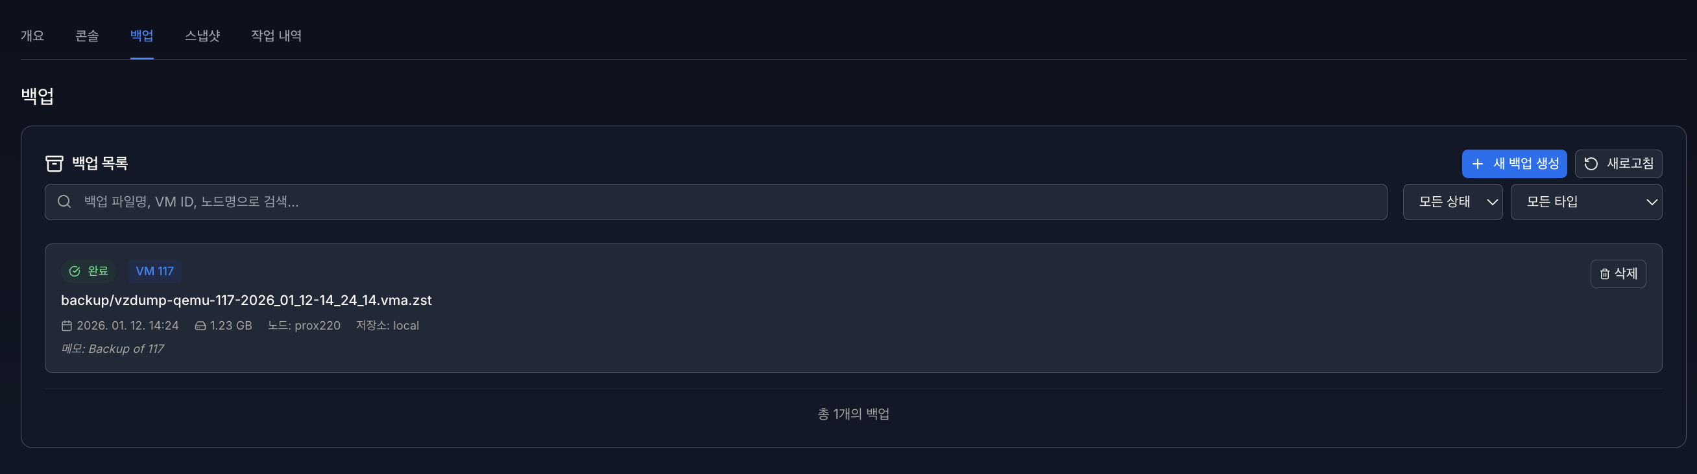Click the calendar icon next to backup date
The image size is (1697, 474).
point(67,325)
